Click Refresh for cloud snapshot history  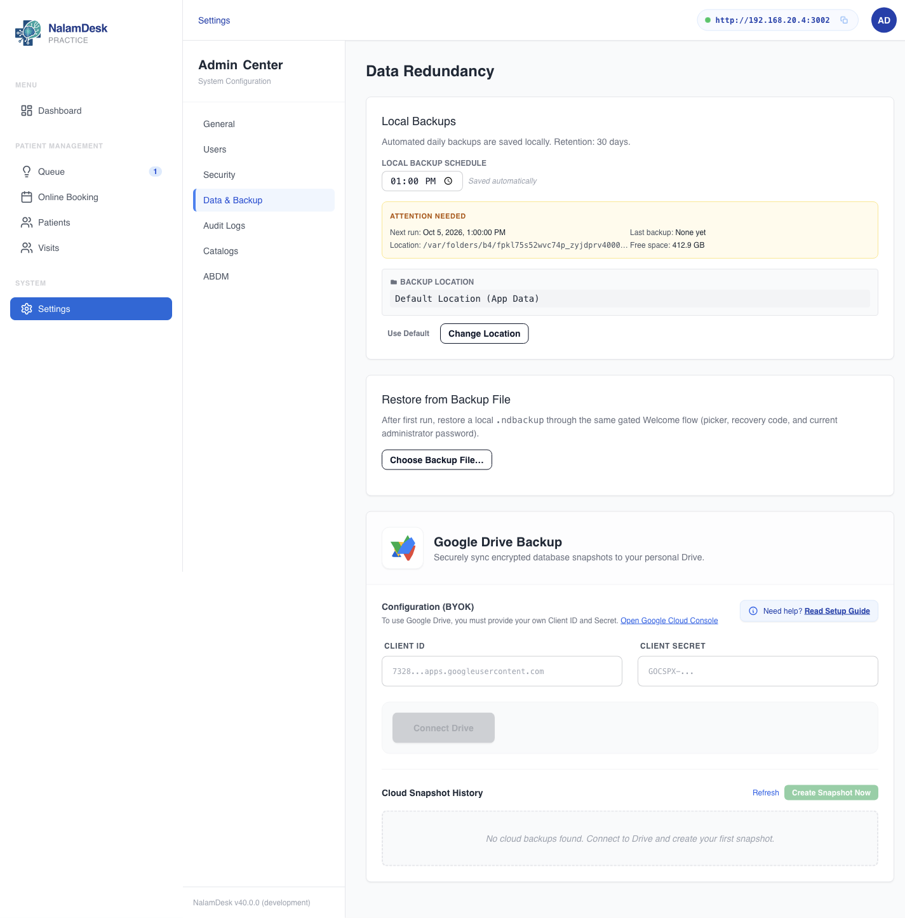click(x=766, y=793)
